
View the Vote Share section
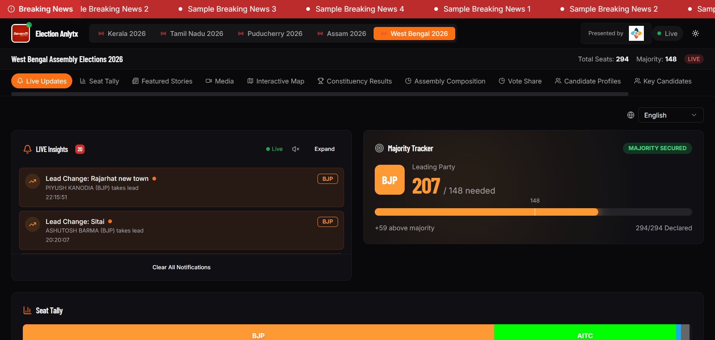tap(520, 81)
